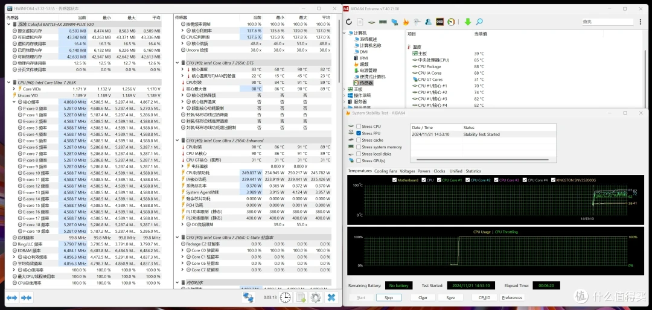The height and width of the screenshot is (310, 652).
Task: Enable the Stress local disks checkbox
Action: coord(359,154)
